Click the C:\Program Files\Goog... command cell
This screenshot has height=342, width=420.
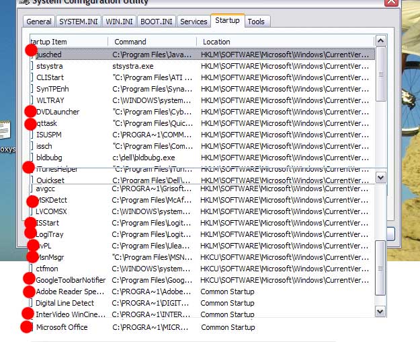coord(152,280)
